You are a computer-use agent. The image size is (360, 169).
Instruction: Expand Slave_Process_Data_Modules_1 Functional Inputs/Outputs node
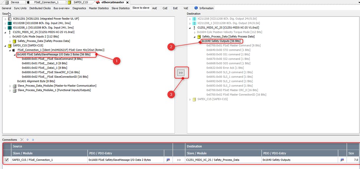10,90
